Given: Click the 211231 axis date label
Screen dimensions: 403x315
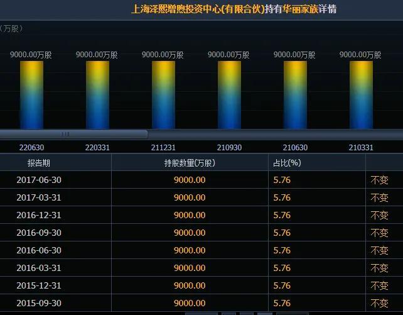Looking at the screenshot, I should (163, 148).
